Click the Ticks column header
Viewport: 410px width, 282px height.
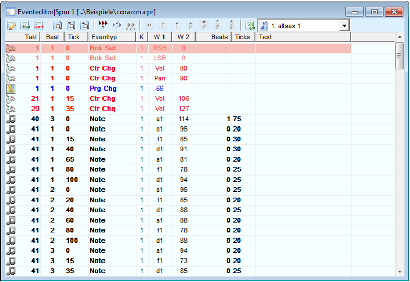(243, 37)
